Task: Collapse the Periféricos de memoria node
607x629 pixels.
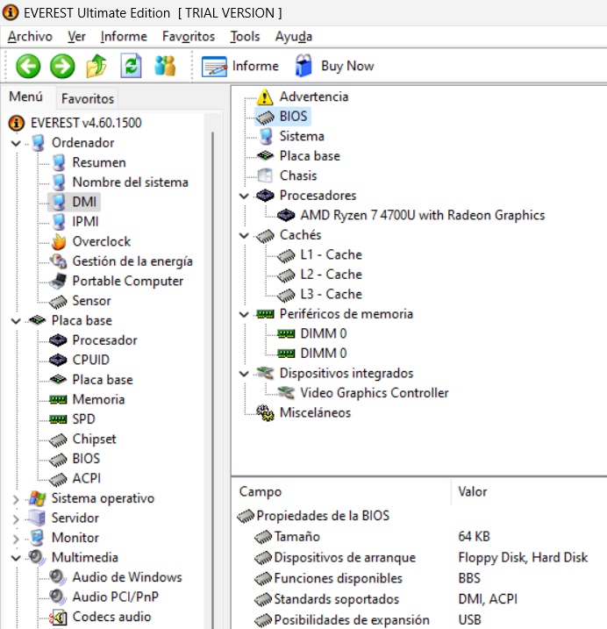Action: (244, 314)
